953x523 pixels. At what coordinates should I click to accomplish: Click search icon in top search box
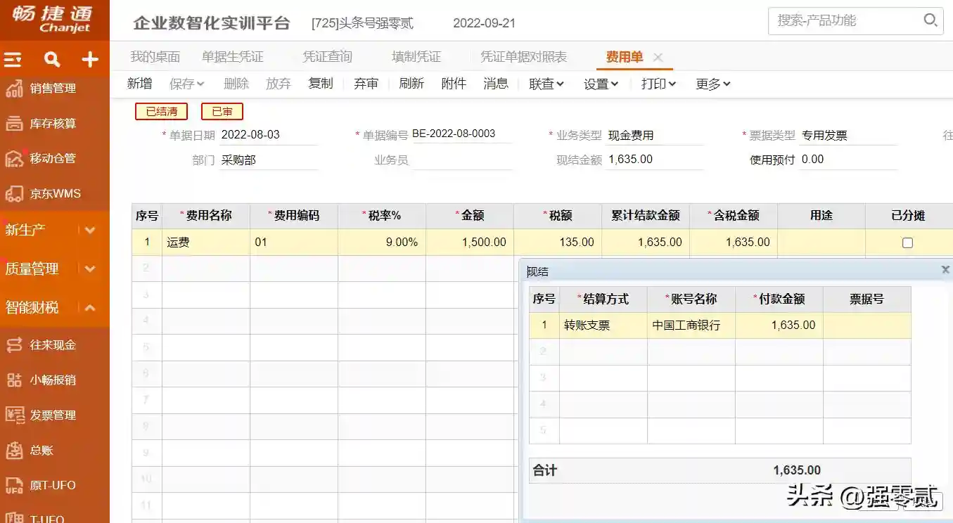(930, 20)
